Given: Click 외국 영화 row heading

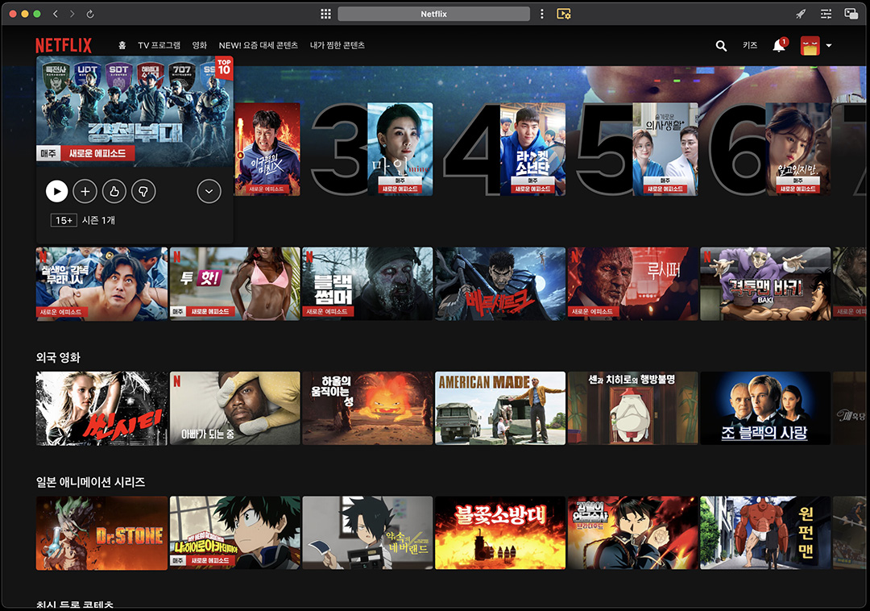Looking at the screenshot, I should pos(58,357).
